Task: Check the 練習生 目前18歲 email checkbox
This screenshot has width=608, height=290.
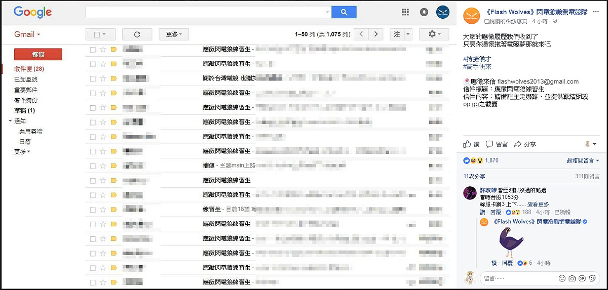Action: (93, 209)
